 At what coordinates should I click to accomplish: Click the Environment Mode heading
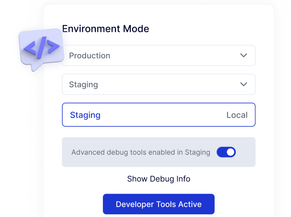point(106,29)
